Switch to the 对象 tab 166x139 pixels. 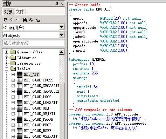8,12
